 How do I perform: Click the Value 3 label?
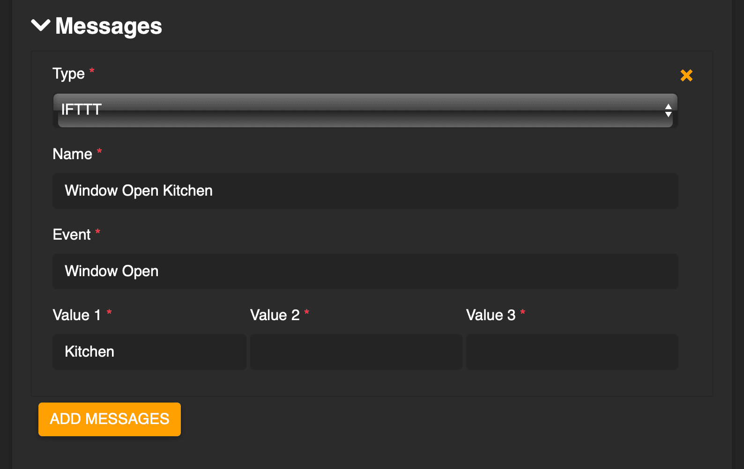pos(491,315)
